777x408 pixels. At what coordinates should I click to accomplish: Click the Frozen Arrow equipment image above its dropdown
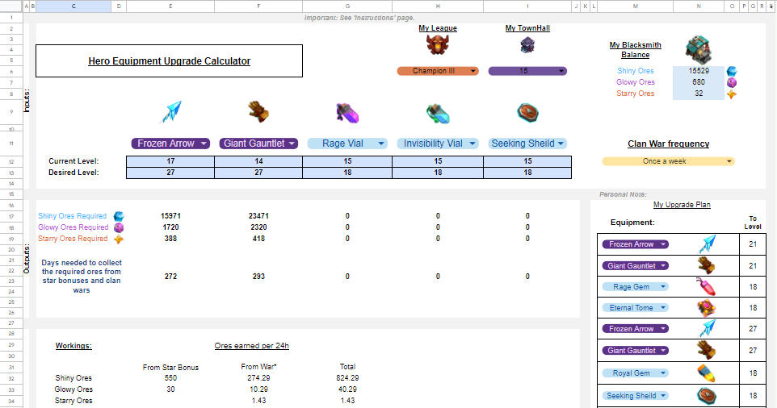(171, 112)
